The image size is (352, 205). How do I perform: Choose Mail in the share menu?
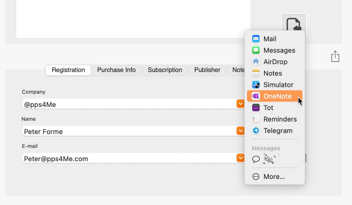tap(275, 39)
